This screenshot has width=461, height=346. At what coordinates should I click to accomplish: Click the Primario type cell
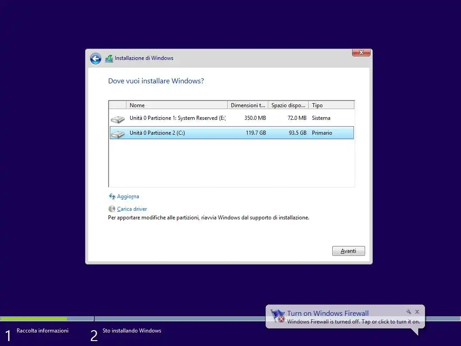click(322, 133)
